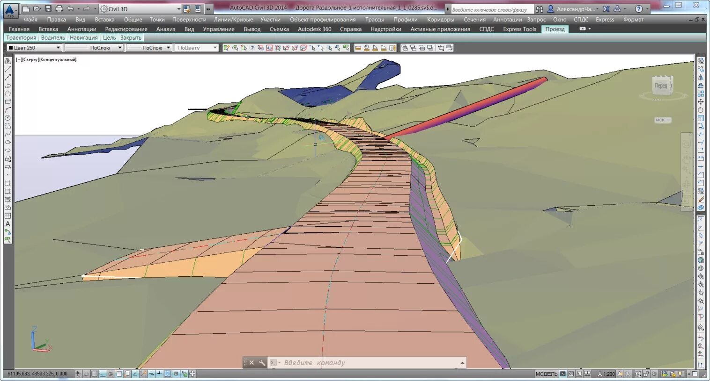Select the Line tool in left toolbar
Viewport: 710px width, 381px height.
click(x=7, y=69)
